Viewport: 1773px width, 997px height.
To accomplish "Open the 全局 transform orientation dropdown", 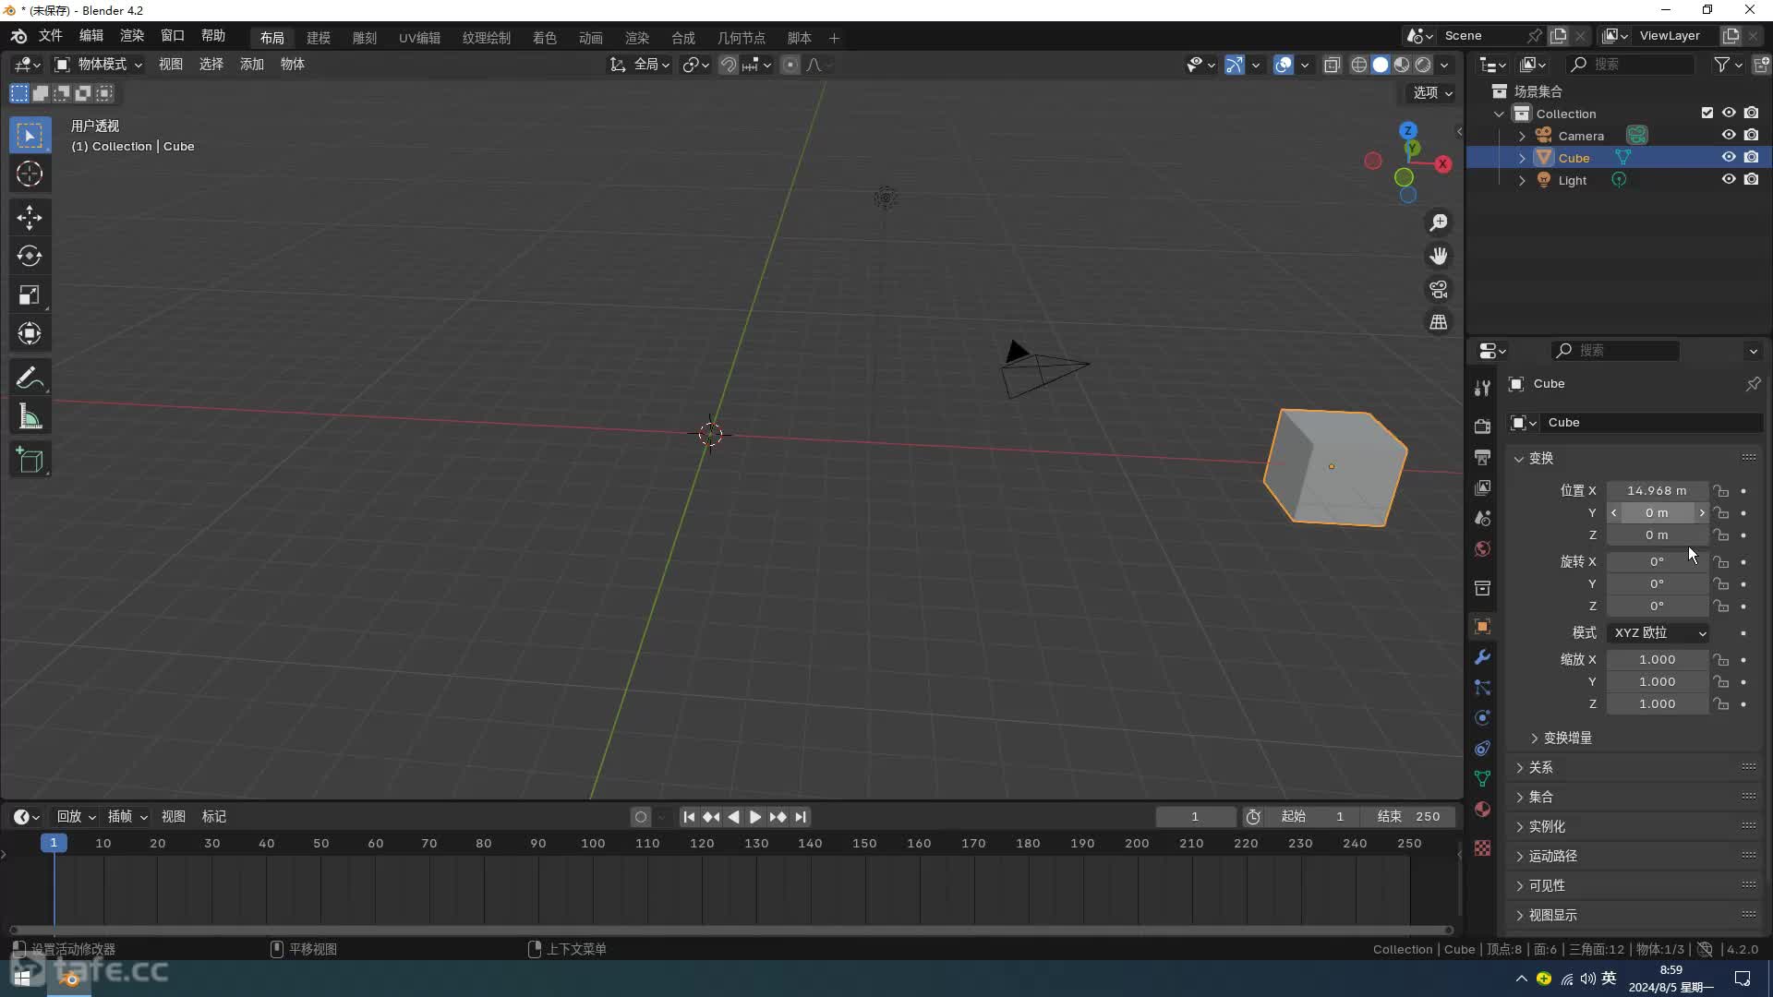I will [x=640, y=65].
